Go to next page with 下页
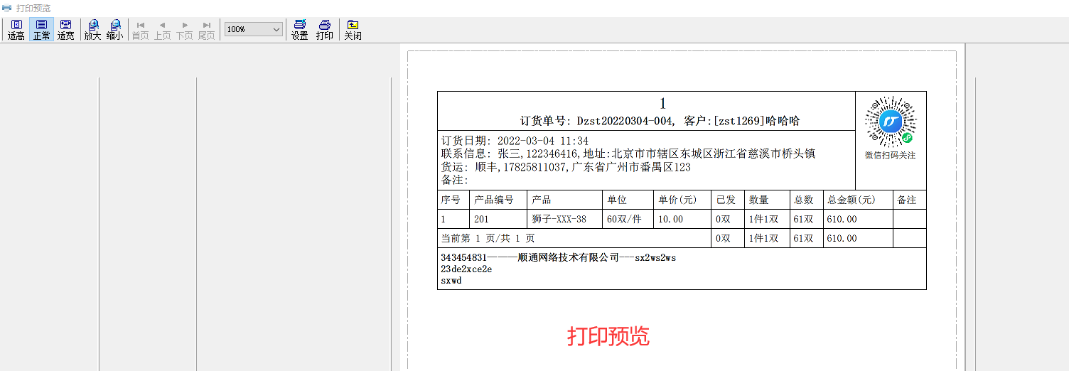This screenshot has height=371, width=1069. [185, 30]
